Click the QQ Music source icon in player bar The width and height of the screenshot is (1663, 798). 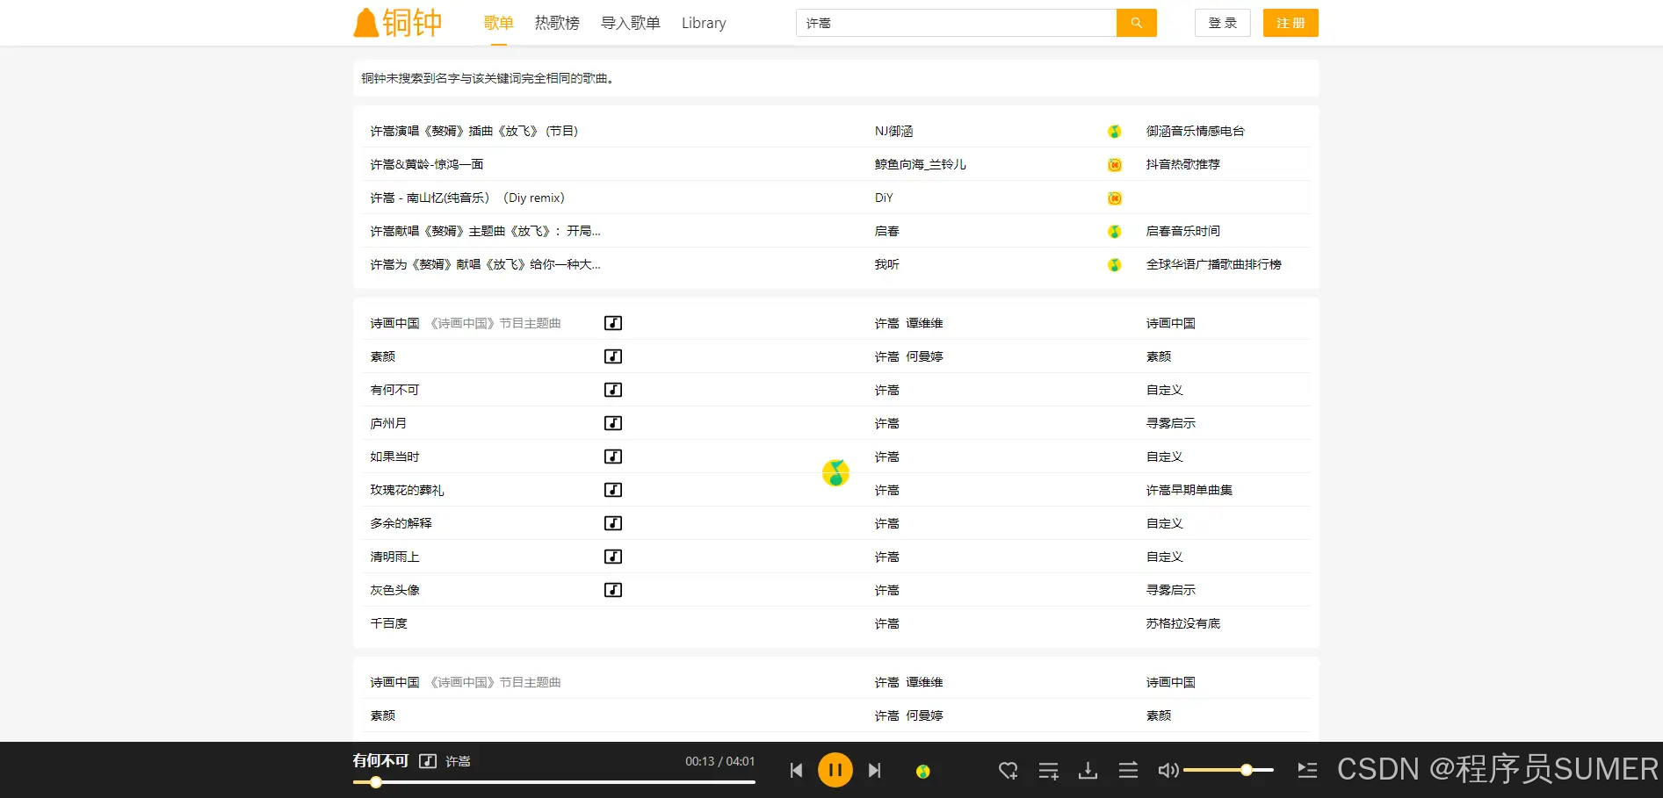click(x=923, y=772)
